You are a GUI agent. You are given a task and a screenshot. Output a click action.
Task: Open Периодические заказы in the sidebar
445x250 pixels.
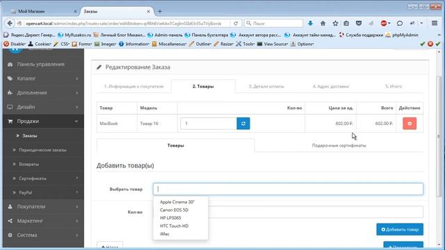point(43,150)
